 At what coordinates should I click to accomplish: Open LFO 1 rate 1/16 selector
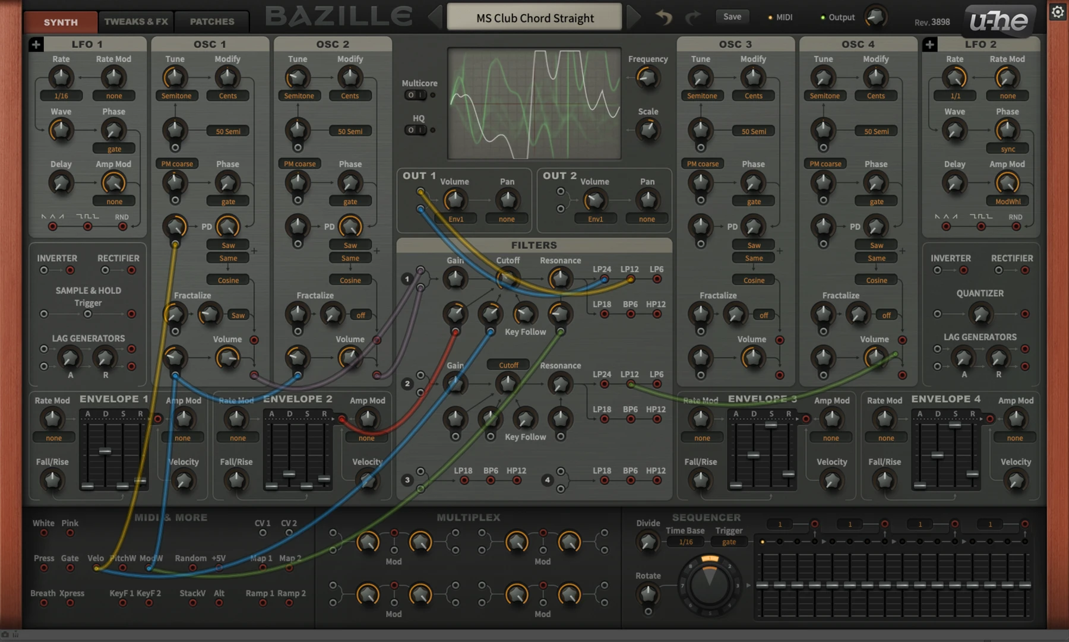pyautogui.click(x=61, y=96)
